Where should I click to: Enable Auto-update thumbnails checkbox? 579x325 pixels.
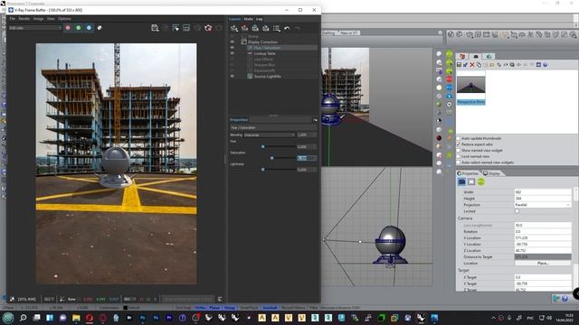click(459, 138)
